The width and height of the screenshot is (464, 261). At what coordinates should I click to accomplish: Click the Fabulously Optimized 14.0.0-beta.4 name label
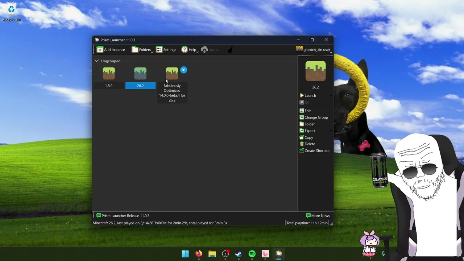[x=172, y=93]
